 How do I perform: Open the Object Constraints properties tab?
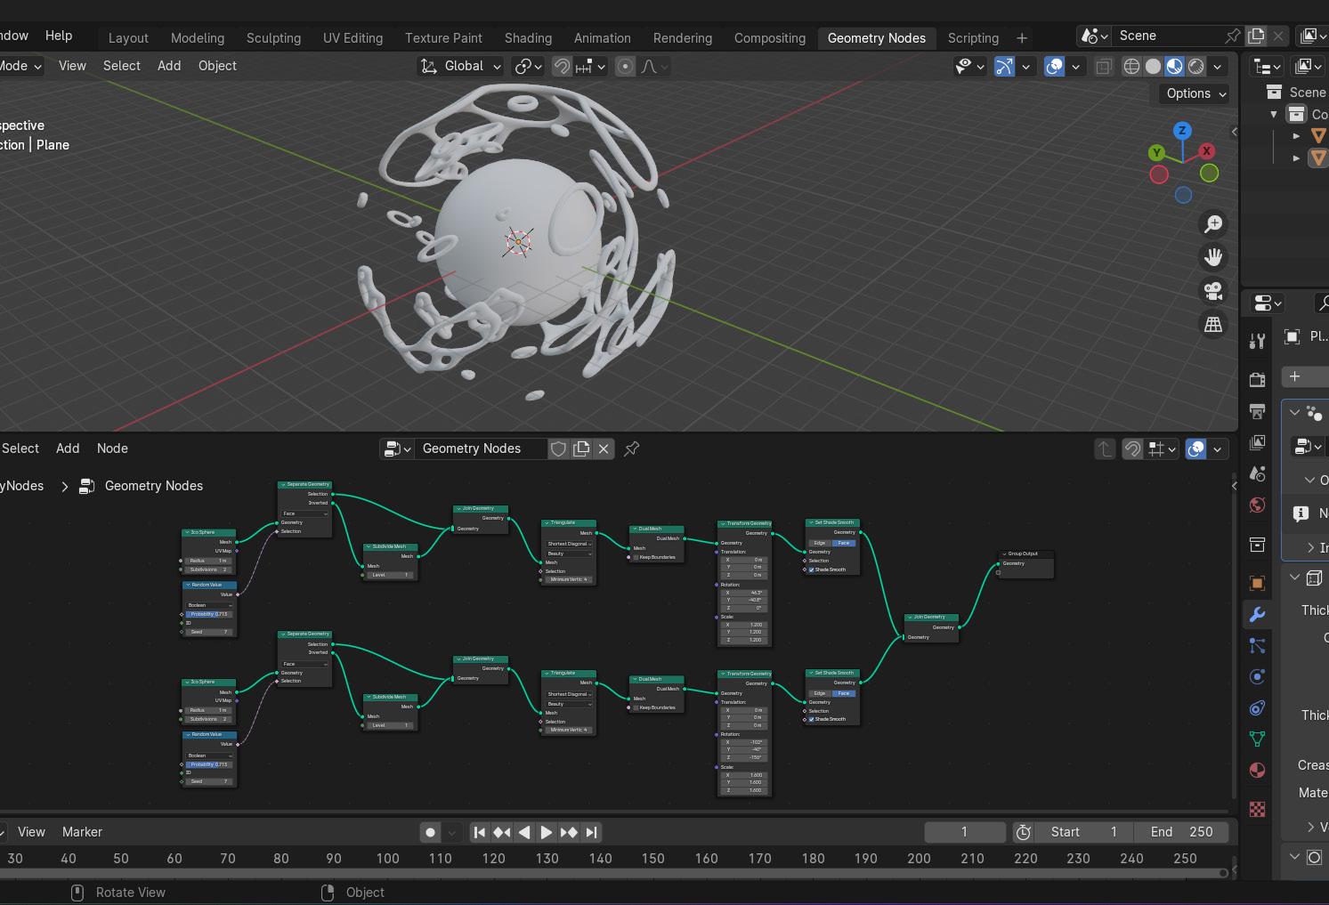tap(1257, 708)
